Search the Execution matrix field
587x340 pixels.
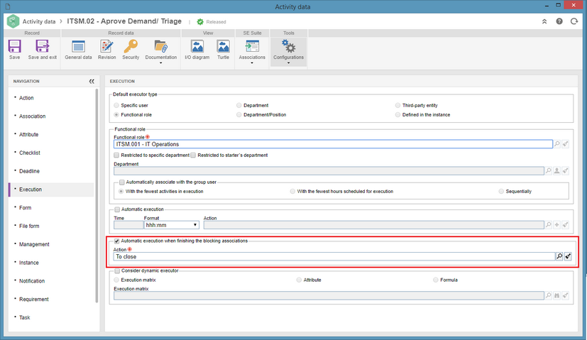549,295
